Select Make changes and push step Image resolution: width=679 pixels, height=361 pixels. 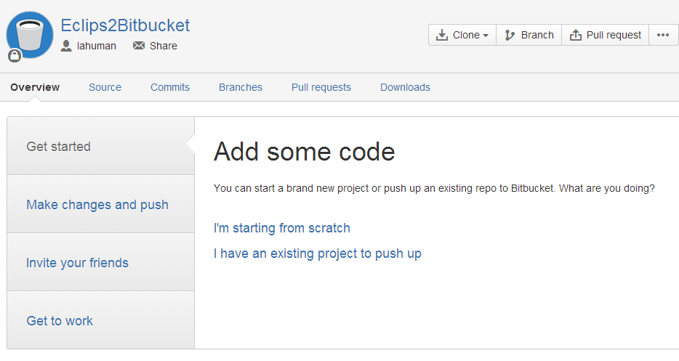tap(97, 205)
